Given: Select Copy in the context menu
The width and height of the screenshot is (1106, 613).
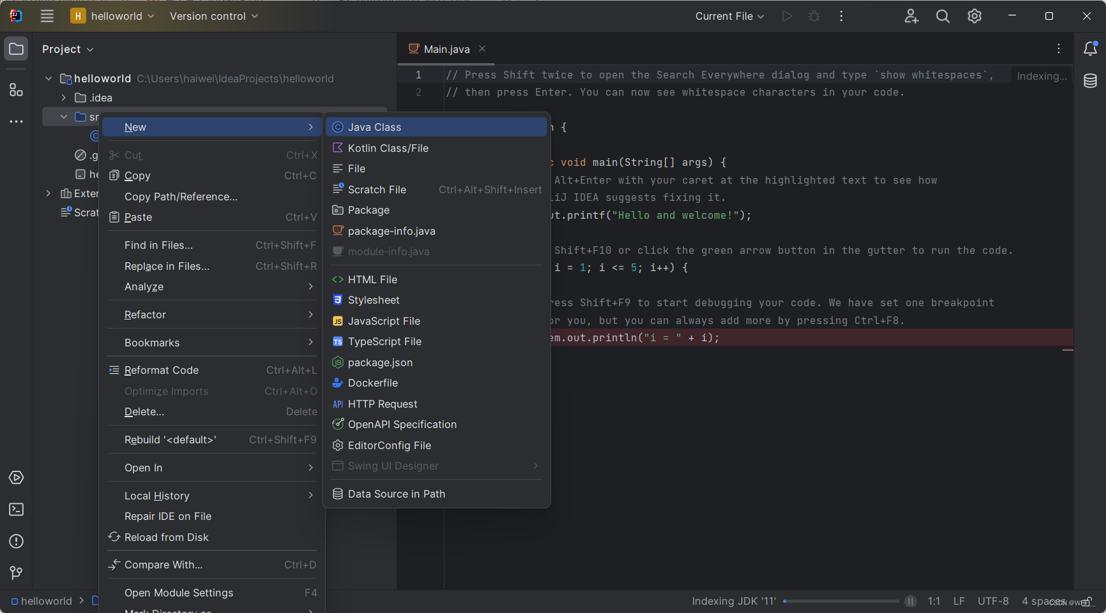Looking at the screenshot, I should point(212,175).
